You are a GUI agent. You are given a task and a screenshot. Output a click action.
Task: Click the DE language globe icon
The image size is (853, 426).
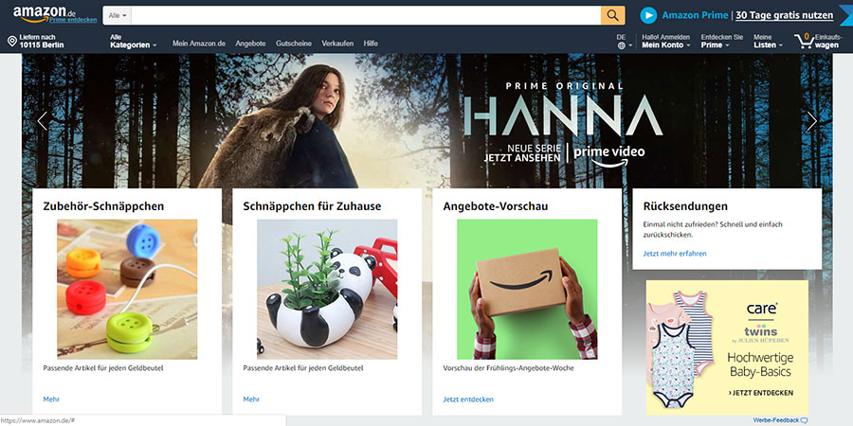(x=621, y=45)
